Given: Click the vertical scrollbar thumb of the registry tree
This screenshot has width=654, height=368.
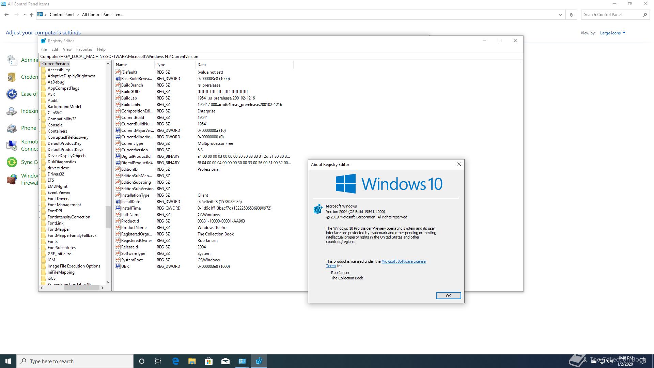Looking at the screenshot, I should tap(108, 217).
